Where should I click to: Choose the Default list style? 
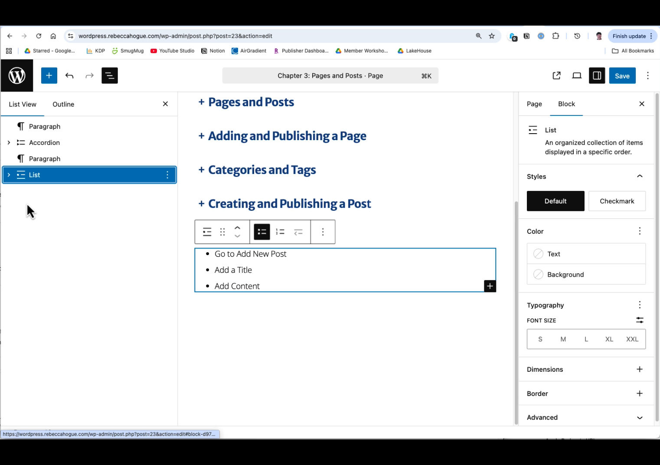(555, 201)
